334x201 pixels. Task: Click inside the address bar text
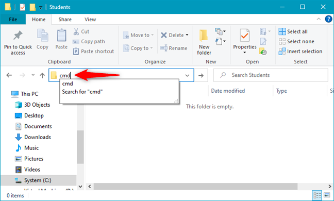pos(65,75)
